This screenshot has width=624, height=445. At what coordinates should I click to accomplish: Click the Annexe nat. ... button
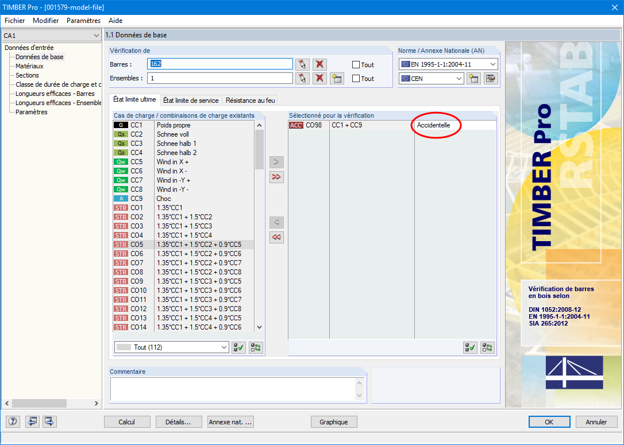point(230,422)
